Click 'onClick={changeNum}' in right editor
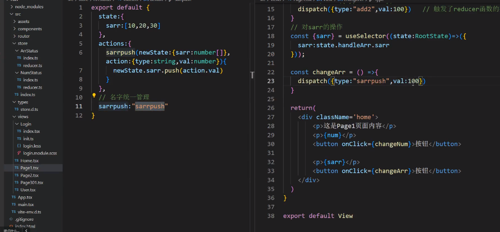 pyautogui.click(x=377, y=144)
